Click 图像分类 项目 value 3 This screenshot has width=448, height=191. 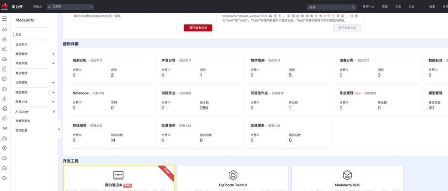[x=379, y=75]
